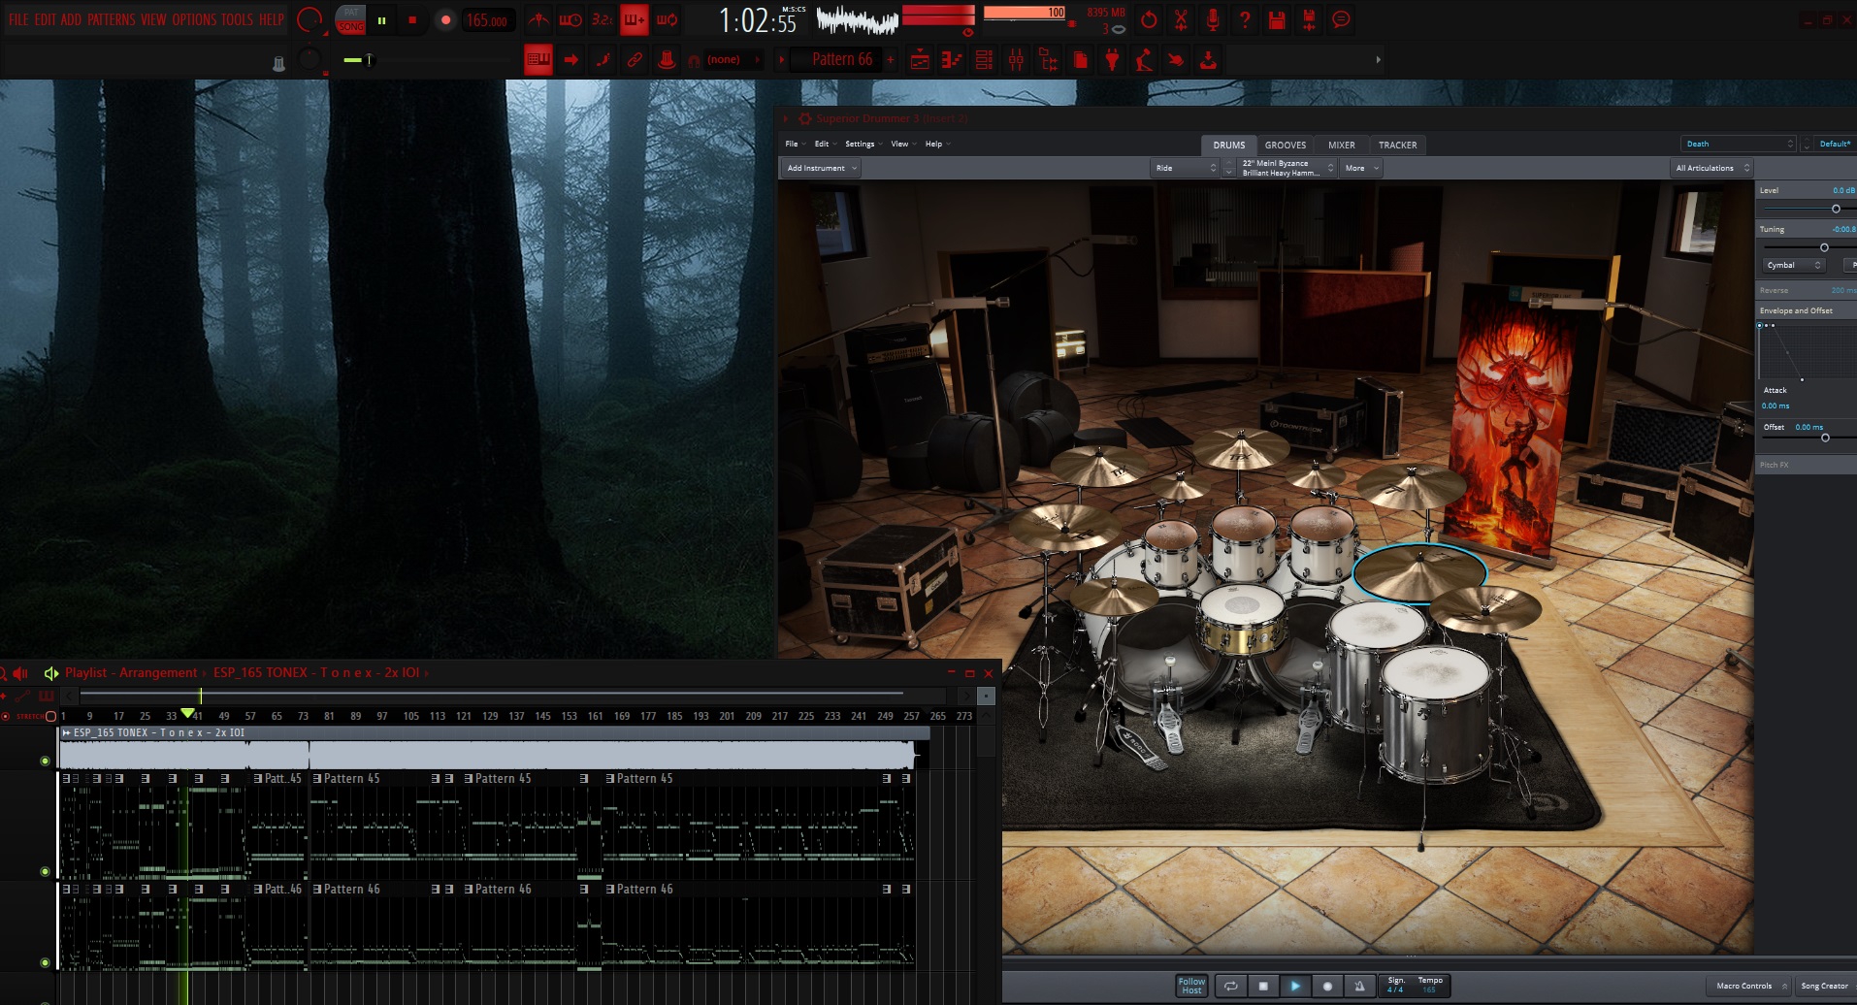Open the More dropdown in Superior Drummer
Viewport: 1857px width, 1005px height.
tap(1361, 168)
